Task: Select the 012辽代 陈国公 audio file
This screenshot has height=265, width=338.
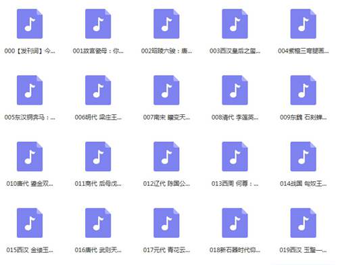Action: click(x=166, y=157)
